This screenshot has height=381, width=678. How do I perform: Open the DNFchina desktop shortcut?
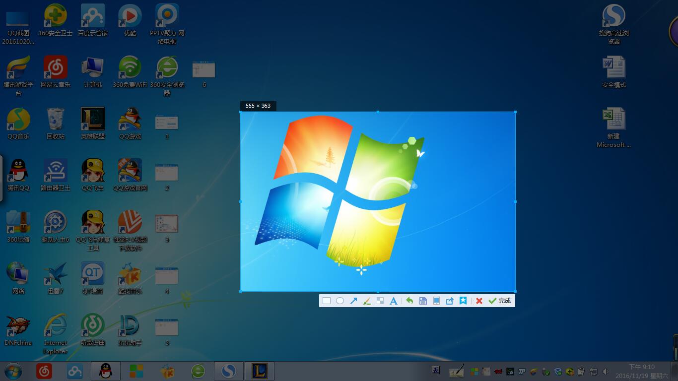[x=18, y=330]
